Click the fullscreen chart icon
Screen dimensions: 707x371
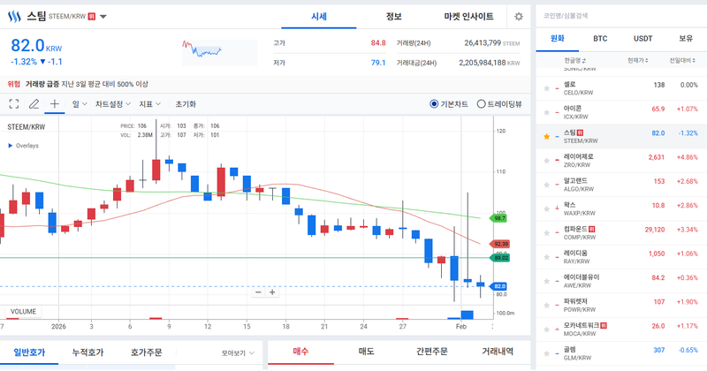tap(13, 103)
